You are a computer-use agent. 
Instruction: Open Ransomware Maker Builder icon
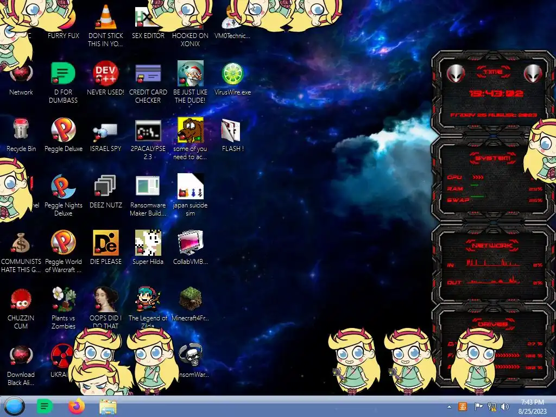pyautogui.click(x=148, y=195)
